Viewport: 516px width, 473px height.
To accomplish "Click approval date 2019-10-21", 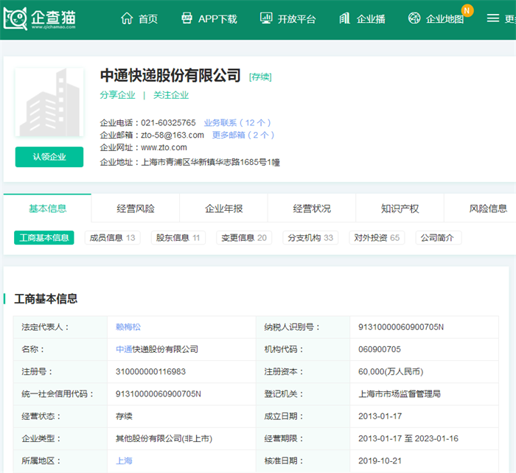I will (380, 460).
